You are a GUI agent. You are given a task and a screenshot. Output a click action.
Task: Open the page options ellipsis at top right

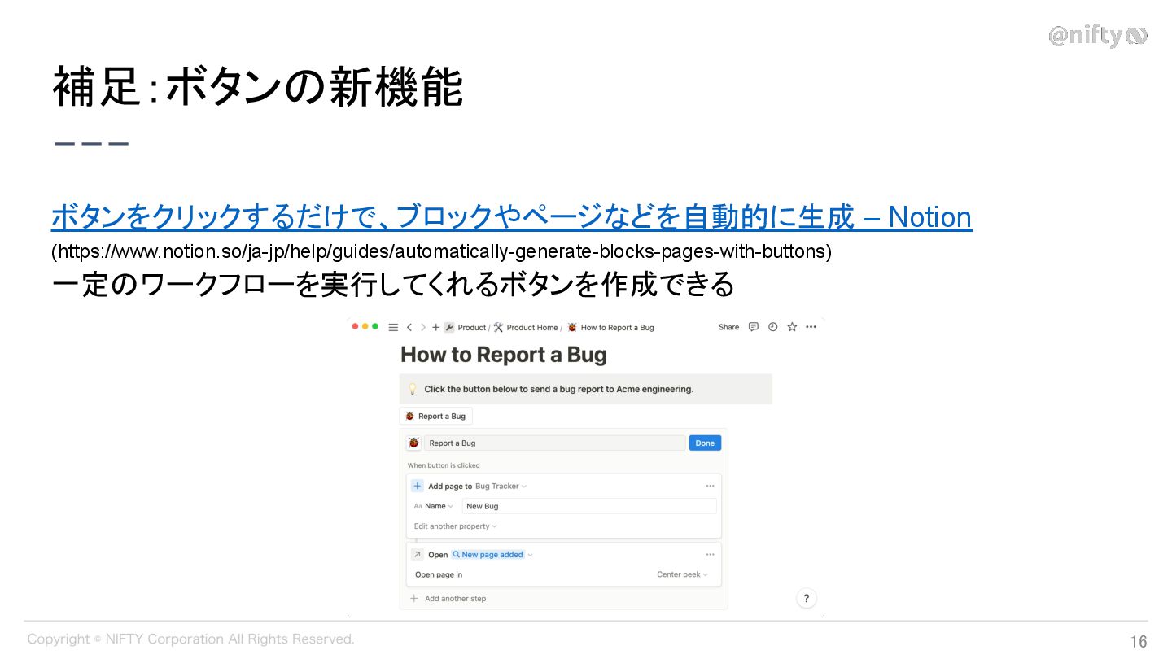click(811, 327)
